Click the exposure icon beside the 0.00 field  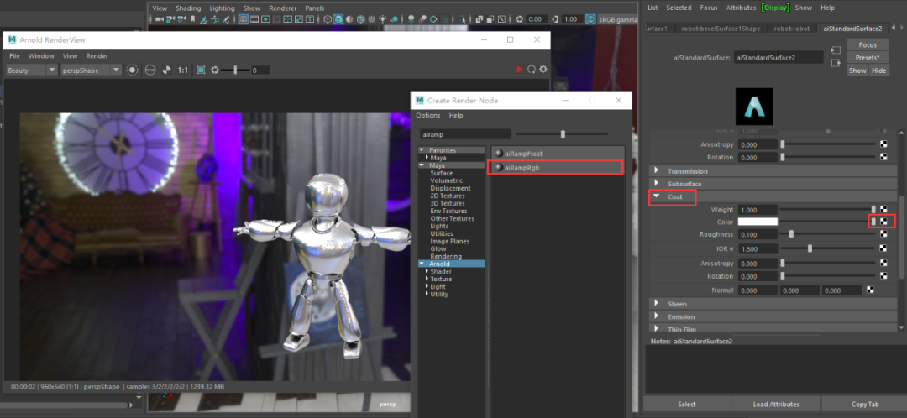[x=520, y=19]
